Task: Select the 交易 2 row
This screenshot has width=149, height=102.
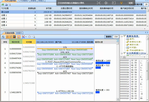Action: [73, 19]
